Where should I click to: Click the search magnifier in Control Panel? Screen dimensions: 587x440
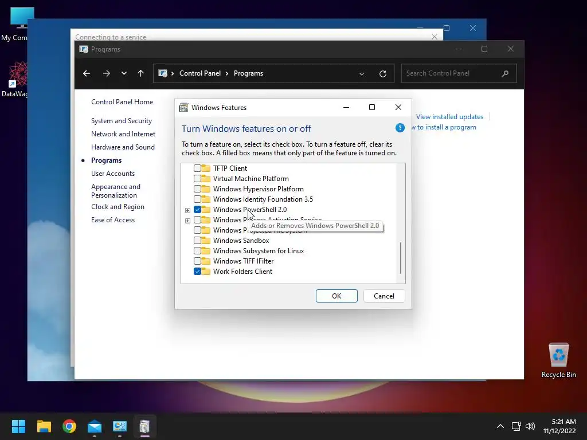point(505,73)
